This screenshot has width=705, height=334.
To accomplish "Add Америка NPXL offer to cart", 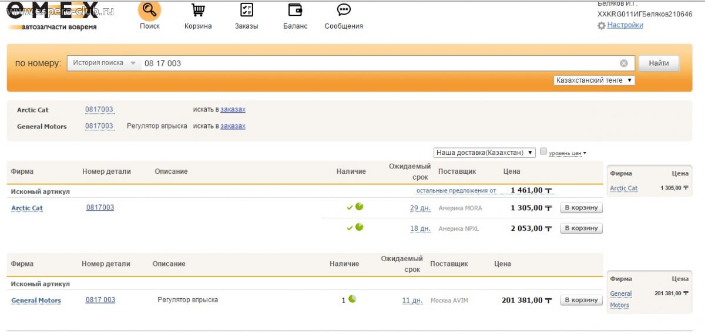I will 581,228.
